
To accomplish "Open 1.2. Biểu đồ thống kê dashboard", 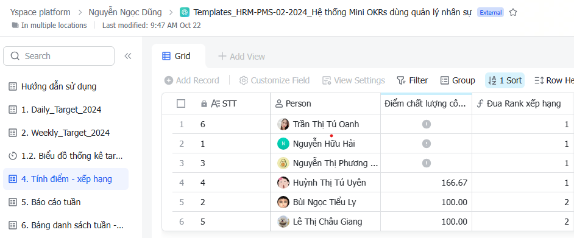I will [x=66, y=156].
